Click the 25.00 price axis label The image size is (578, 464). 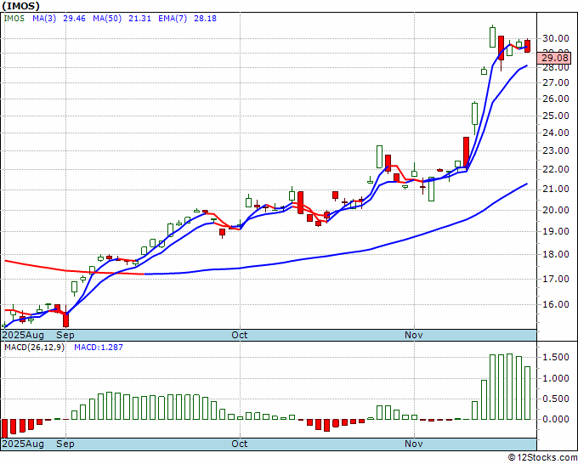555,116
